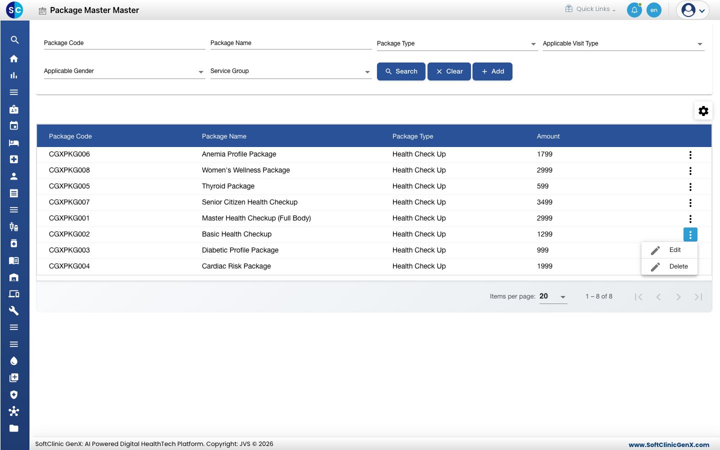Screen dimensions: 720x450
Task: Open actions menu for Thyroid Package row
Action: coord(690,187)
